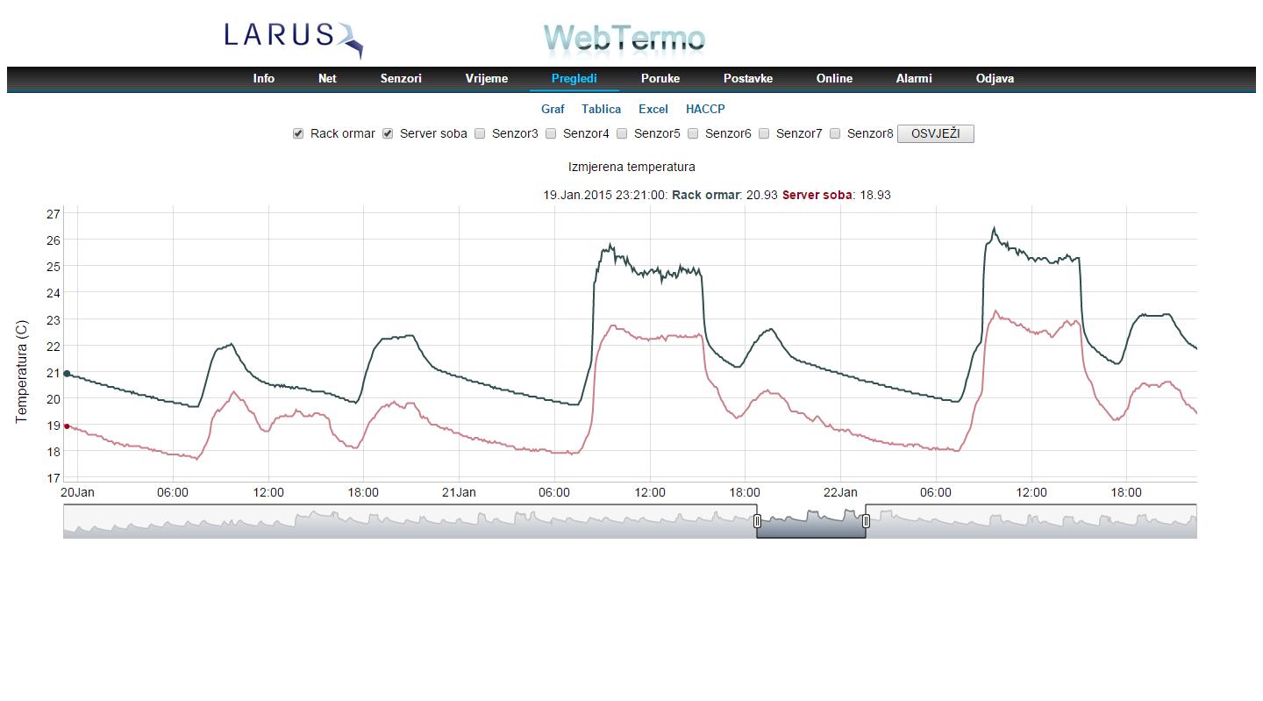Open the HACCP report link

705,110
